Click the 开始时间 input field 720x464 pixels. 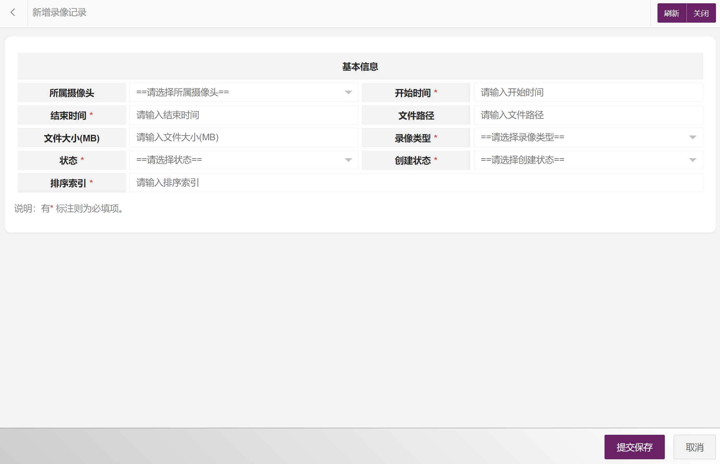(588, 92)
